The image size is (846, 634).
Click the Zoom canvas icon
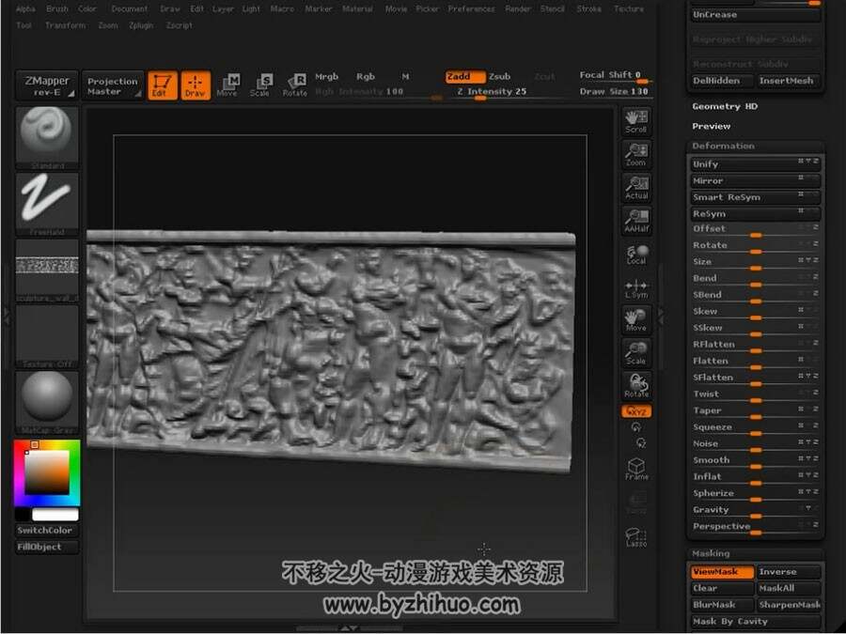coord(636,154)
